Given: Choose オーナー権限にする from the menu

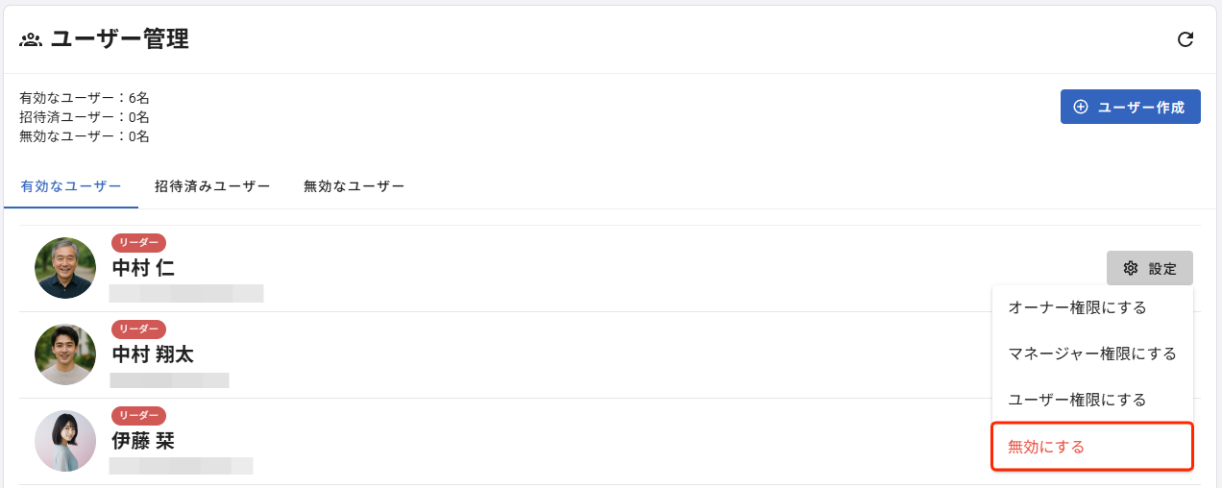Looking at the screenshot, I should (1077, 307).
